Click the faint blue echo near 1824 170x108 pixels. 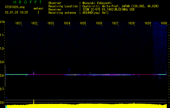pos(69,70)
